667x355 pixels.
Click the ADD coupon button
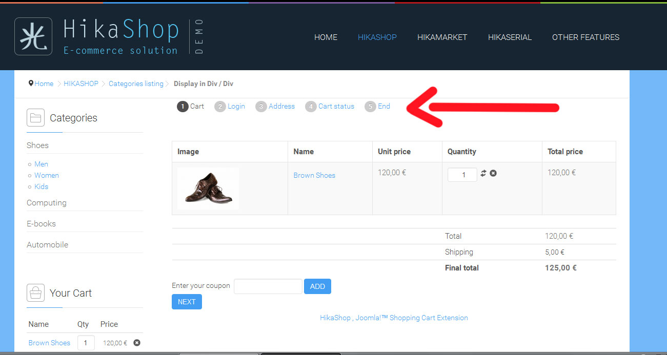[x=317, y=286]
